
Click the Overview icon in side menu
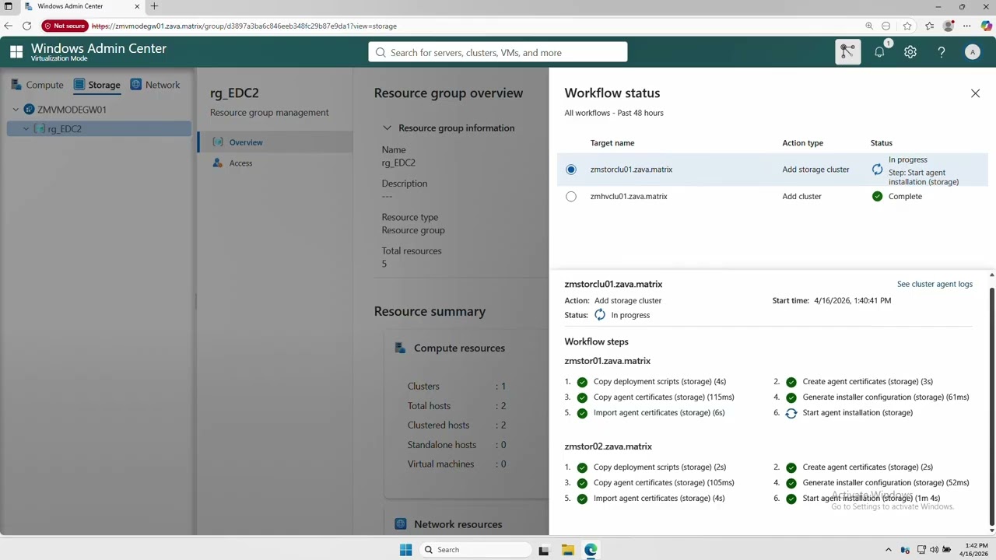click(218, 142)
